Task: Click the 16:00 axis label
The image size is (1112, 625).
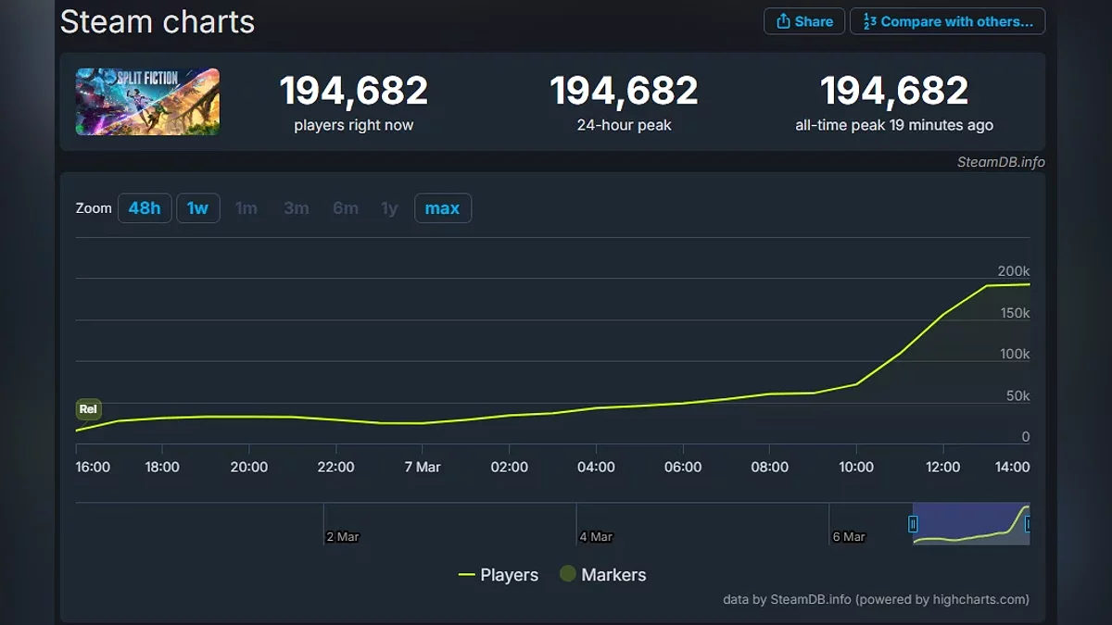Action: pos(93,467)
